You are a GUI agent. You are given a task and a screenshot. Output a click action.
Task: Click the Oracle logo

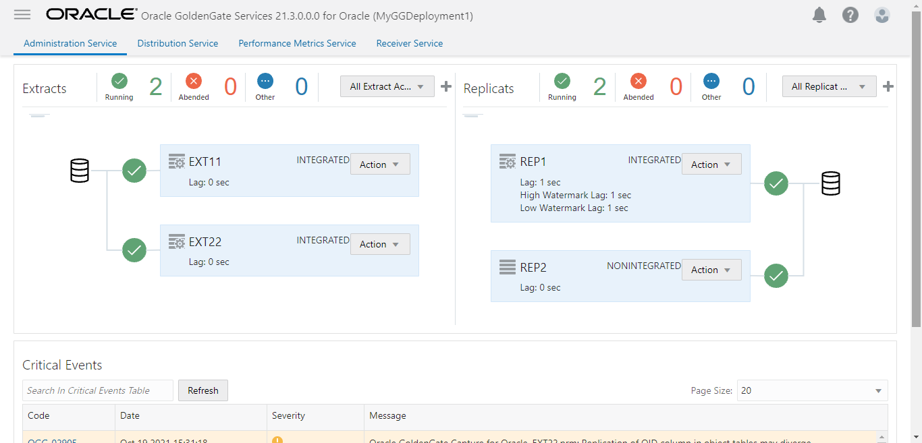pos(91,14)
